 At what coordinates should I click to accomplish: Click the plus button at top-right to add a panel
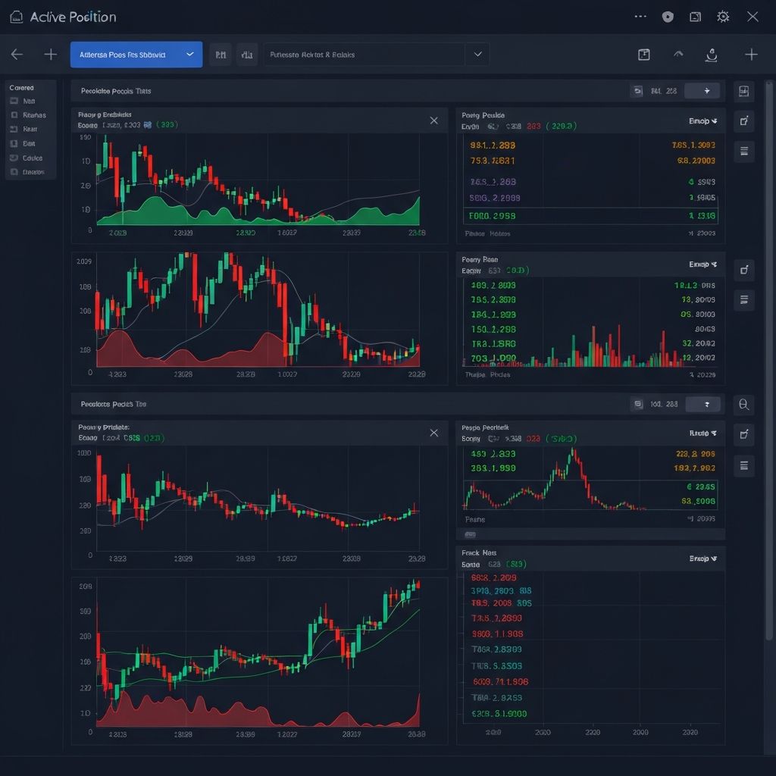pyautogui.click(x=751, y=54)
